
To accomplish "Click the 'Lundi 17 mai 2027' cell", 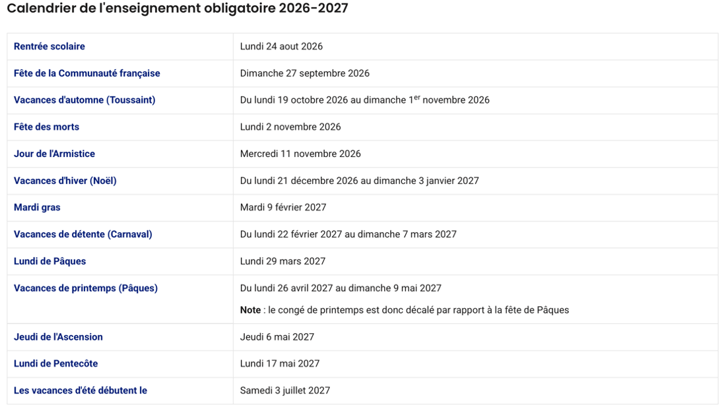I will [280, 364].
